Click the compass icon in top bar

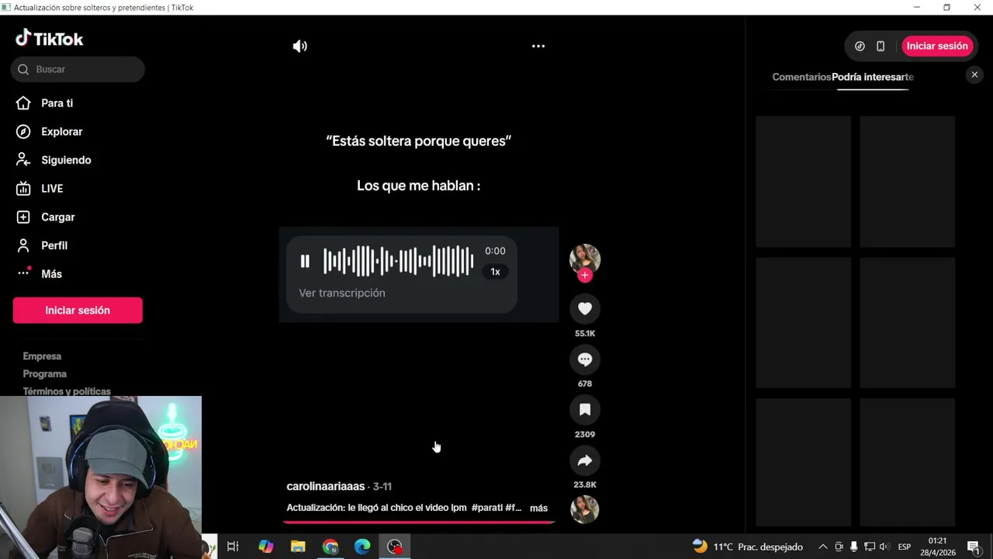tap(860, 46)
